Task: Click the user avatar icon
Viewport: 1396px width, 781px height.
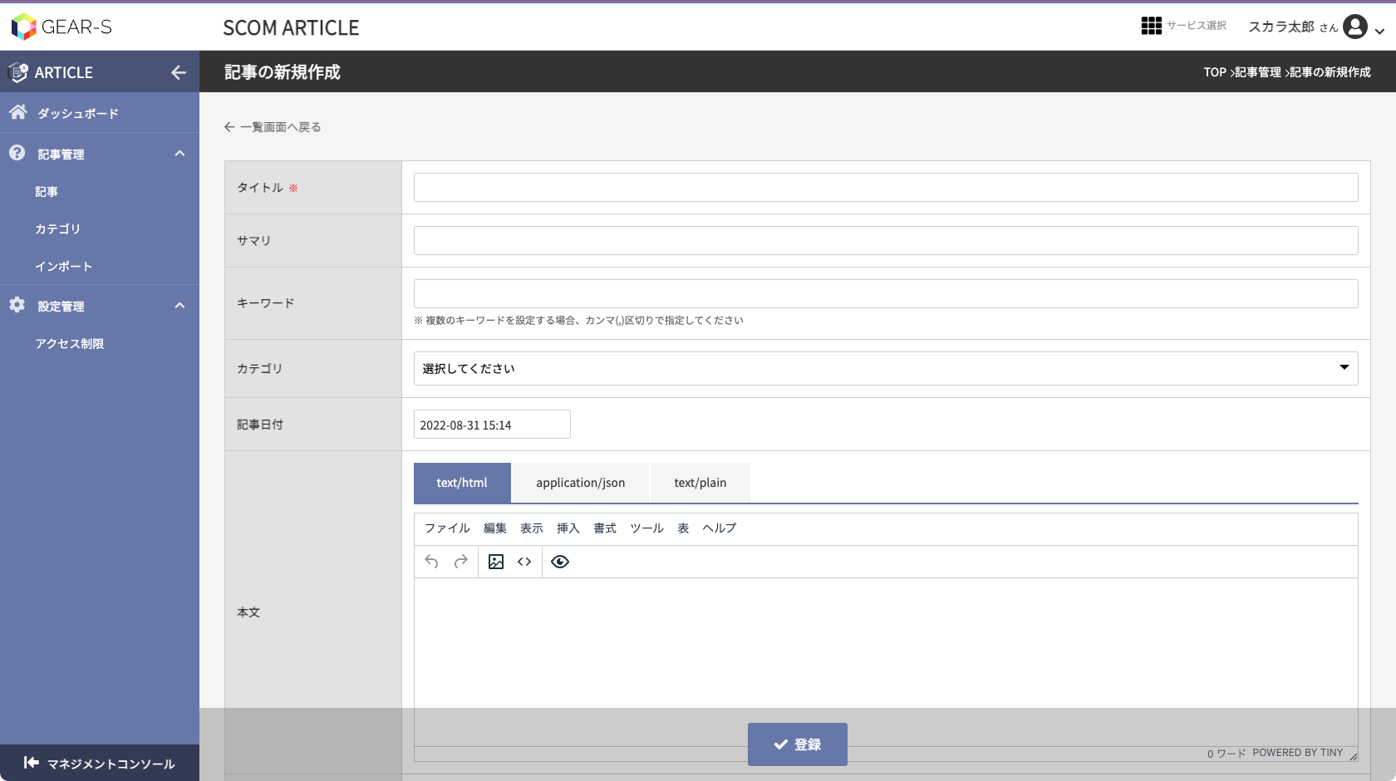Action: click(x=1354, y=27)
